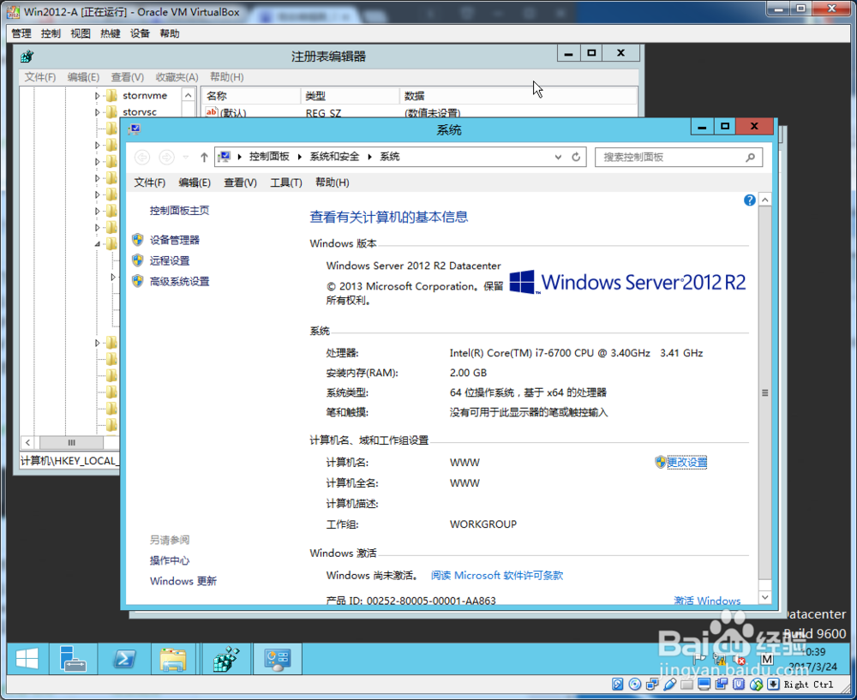
Task: Open System window 查看(V) menu
Action: click(240, 182)
